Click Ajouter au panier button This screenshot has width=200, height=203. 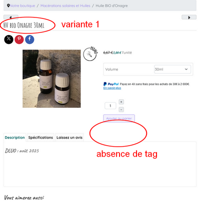coord(119,118)
